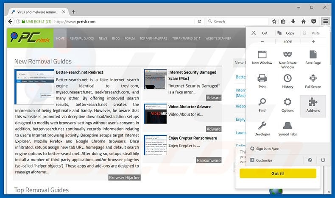Image resolution: width=335 pixels, height=198 pixels.
Task: Click the Exit power icon
Action: [x=323, y=160]
